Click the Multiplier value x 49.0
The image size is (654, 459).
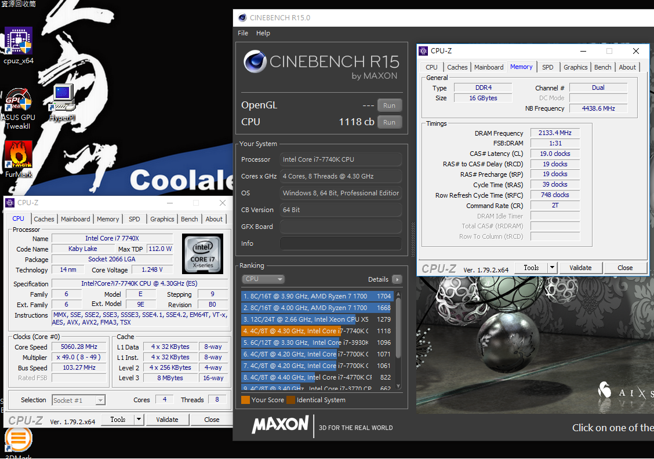79,357
